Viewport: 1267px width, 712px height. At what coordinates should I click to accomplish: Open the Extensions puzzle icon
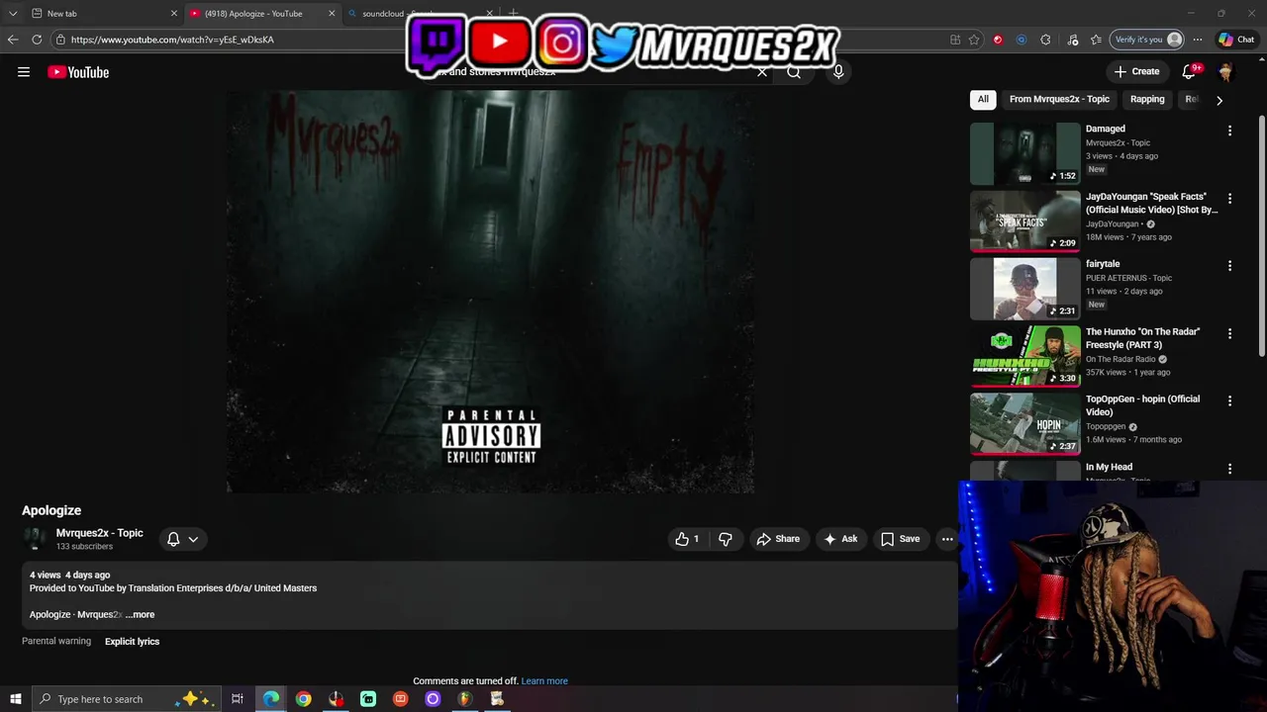pos(1045,40)
